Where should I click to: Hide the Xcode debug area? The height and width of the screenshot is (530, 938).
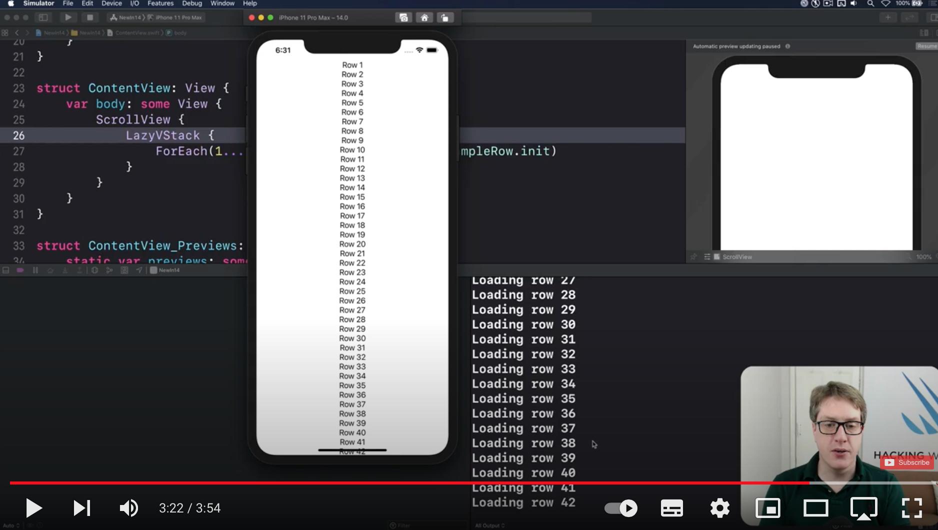pos(5,270)
